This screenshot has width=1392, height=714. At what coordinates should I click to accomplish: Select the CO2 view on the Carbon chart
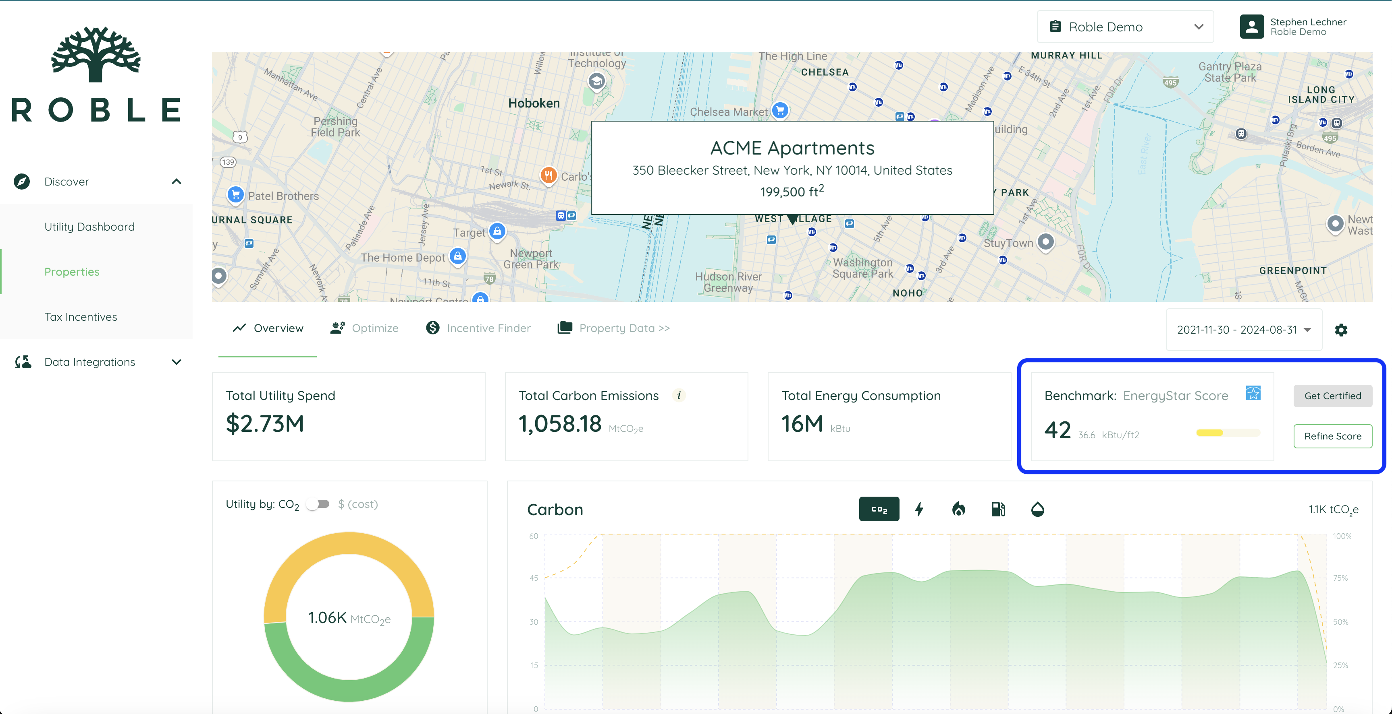click(879, 509)
